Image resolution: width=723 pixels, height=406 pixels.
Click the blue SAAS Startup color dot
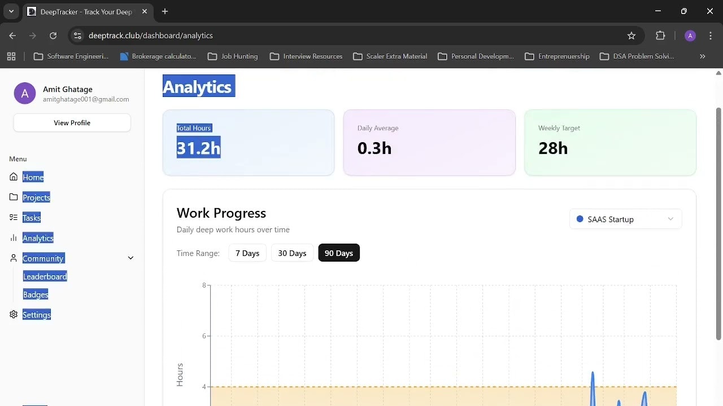(x=580, y=219)
